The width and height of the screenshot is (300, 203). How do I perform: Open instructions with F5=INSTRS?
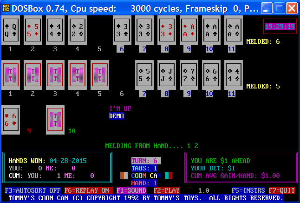pyautogui.click(x=248, y=190)
